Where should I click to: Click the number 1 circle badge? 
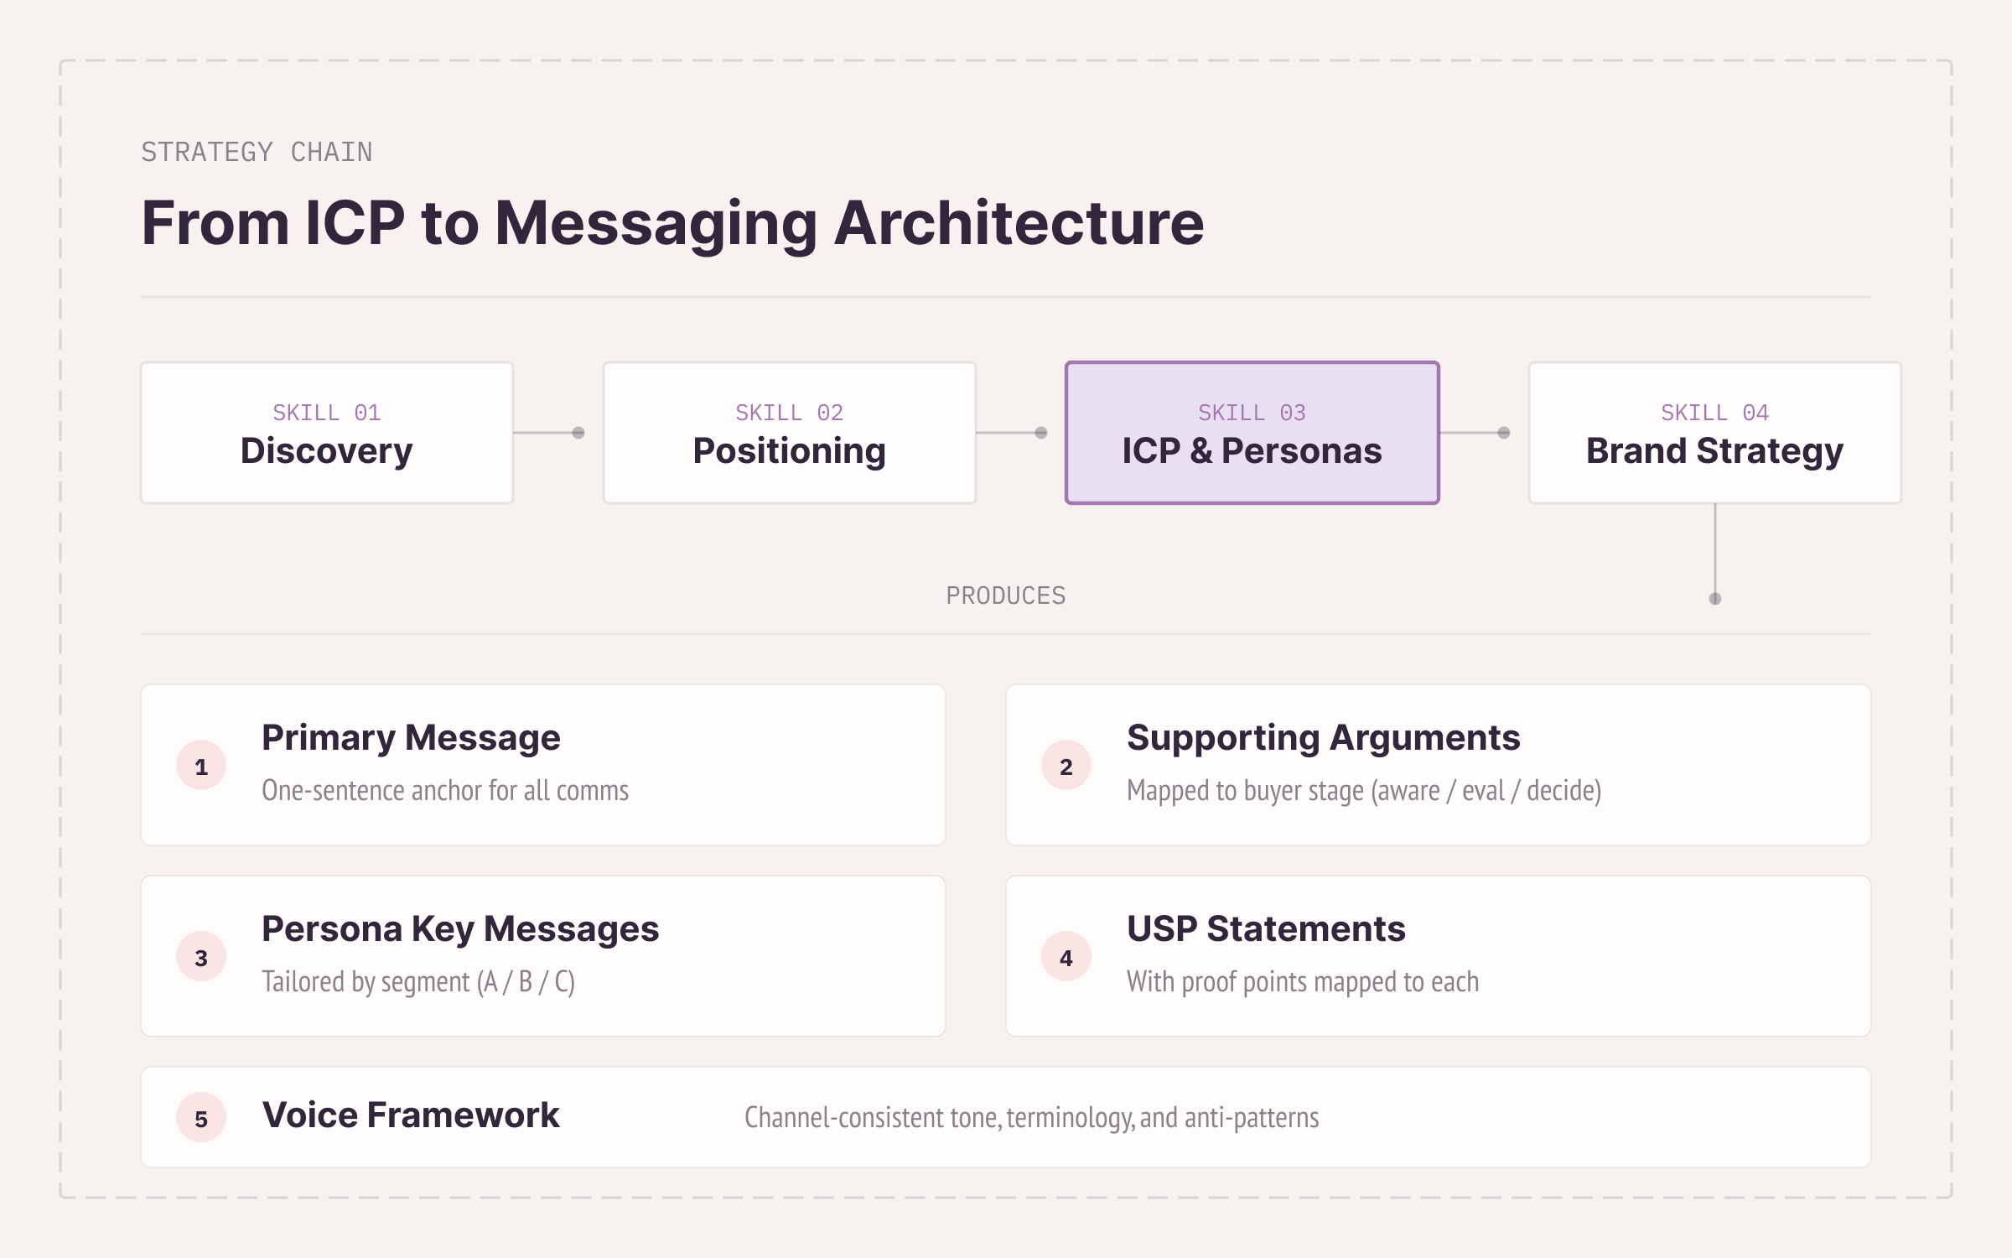pyautogui.click(x=201, y=766)
